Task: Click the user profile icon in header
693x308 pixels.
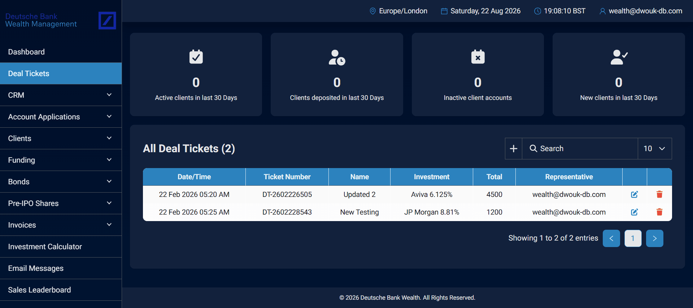Action: click(x=602, y=11)
